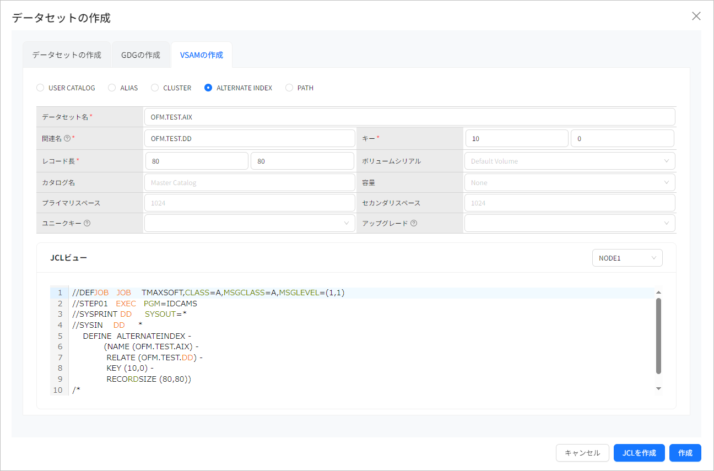Switch to the データセットの作成 tab
This screenshot has height=471, width=714.
pyautogui.click(x=67, y=54)
